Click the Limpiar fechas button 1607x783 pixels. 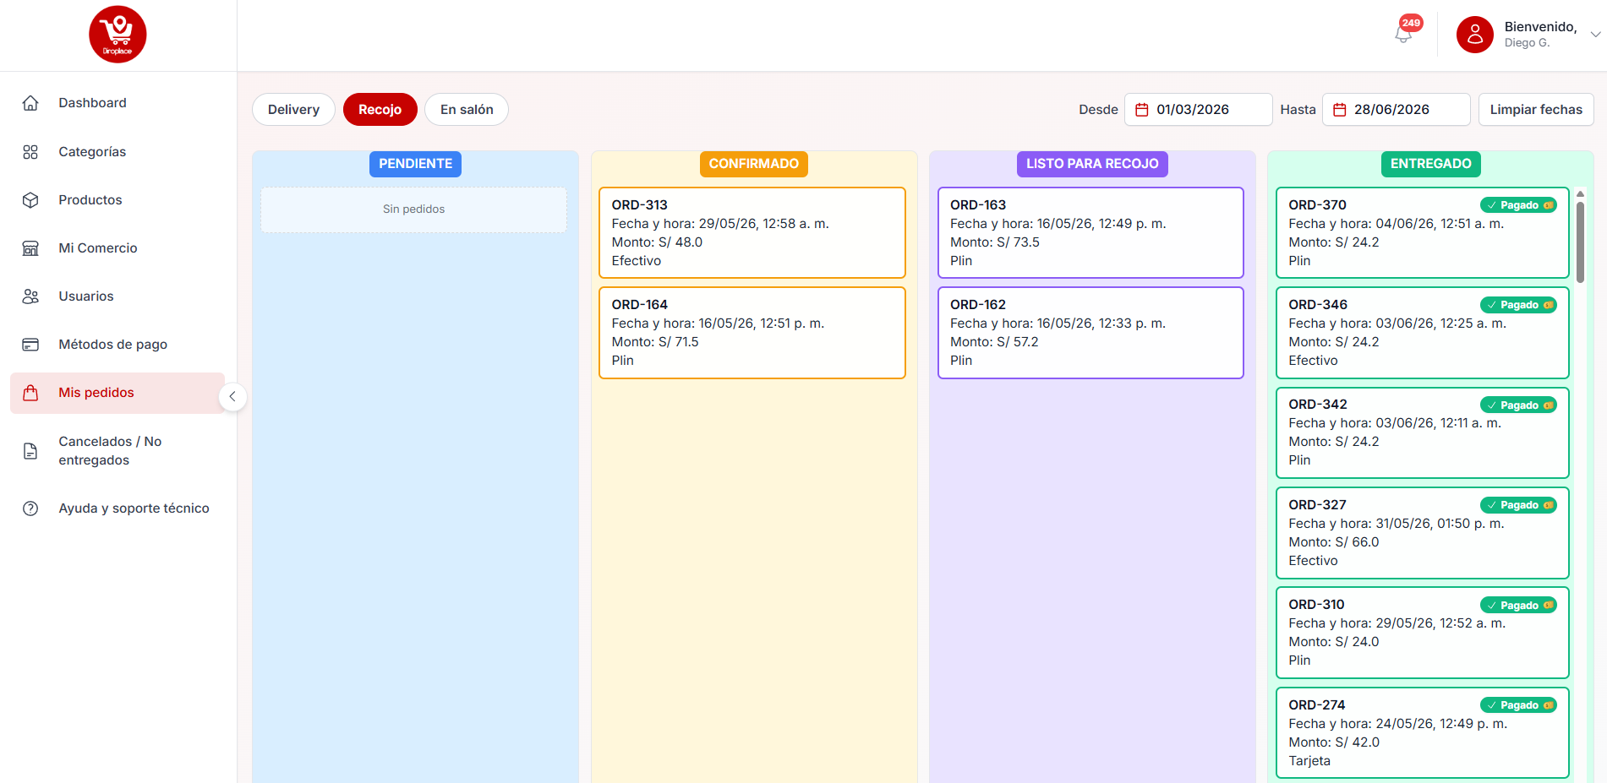coord(1536,110)
